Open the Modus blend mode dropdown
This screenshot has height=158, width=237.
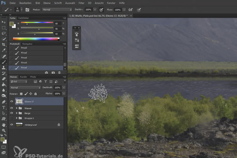pos(57,9)
